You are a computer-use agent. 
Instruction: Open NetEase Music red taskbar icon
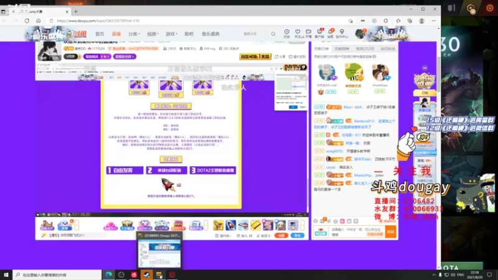point(134,274)
